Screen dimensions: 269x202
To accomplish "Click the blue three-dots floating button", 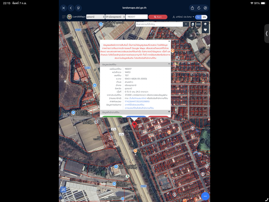I will pyautogui.click(x=205, y=196).
